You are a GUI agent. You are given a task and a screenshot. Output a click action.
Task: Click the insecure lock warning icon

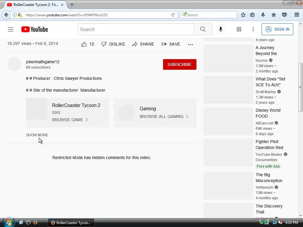click(20, 15)
